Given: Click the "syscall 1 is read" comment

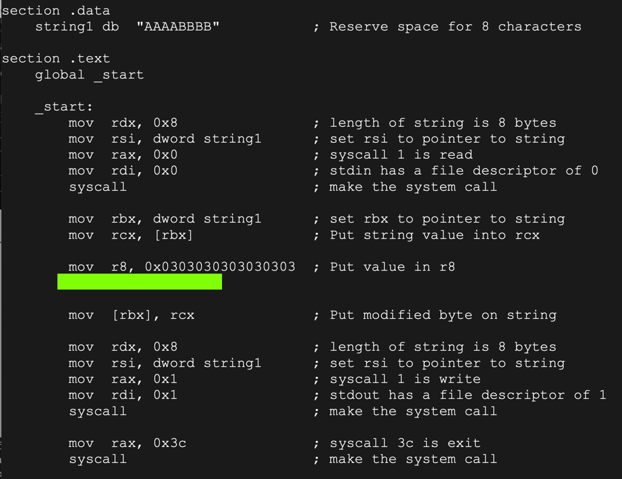Looking at the screenshot, I should pyautogui.click(x=401, y=154).
